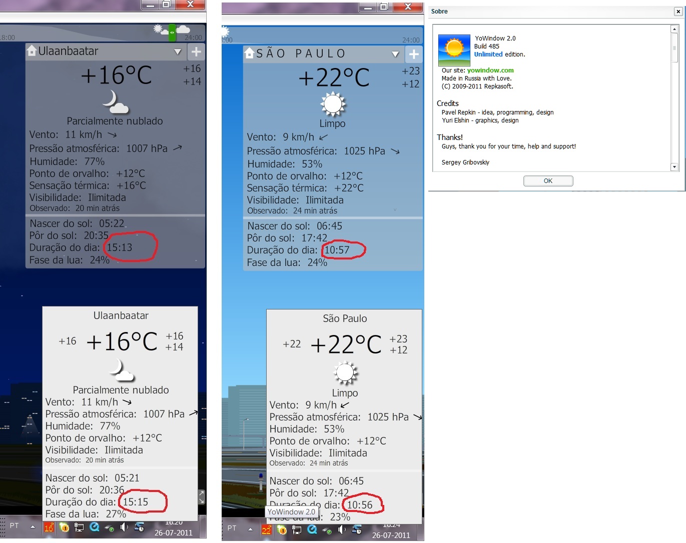Click the day length value 15:15
This screenshot has height=543, width=686.
(x=136, y=502)
